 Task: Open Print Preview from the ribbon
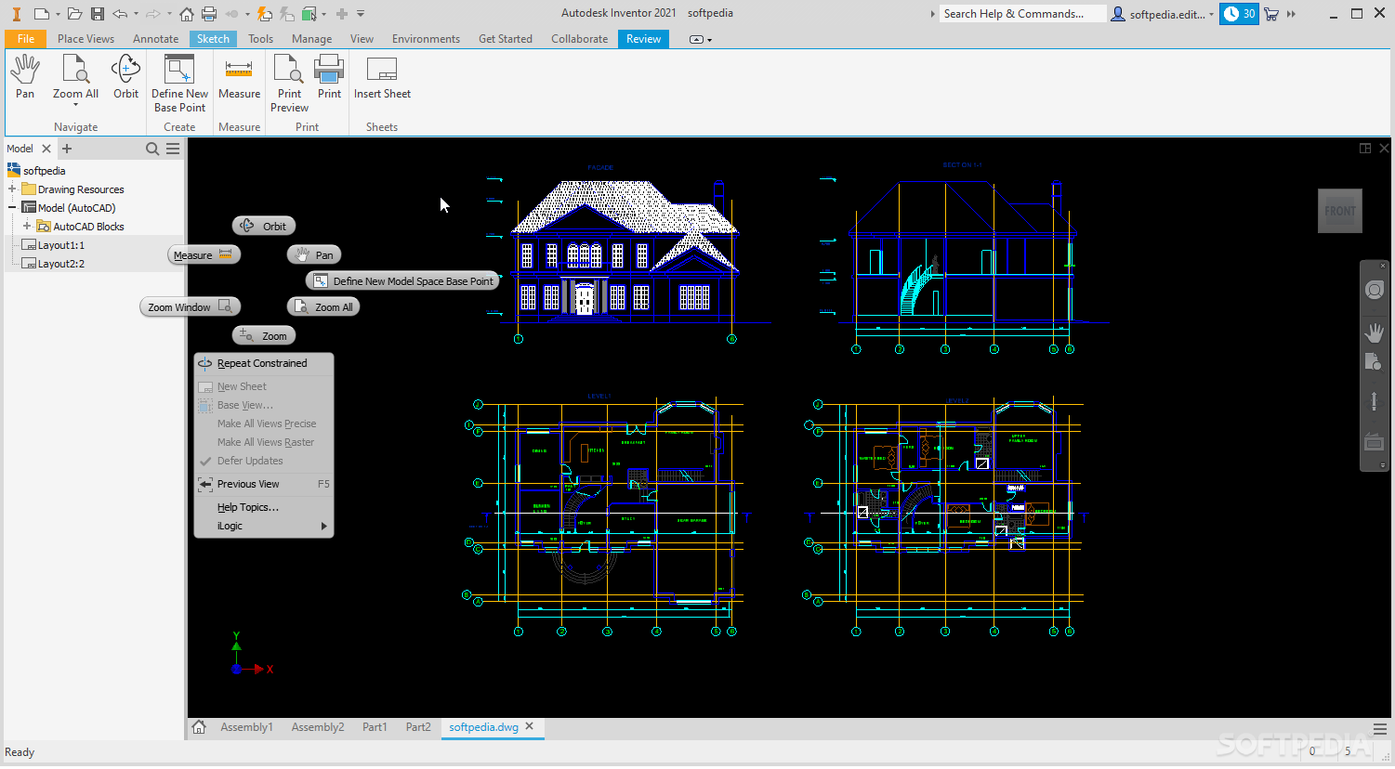289,83
